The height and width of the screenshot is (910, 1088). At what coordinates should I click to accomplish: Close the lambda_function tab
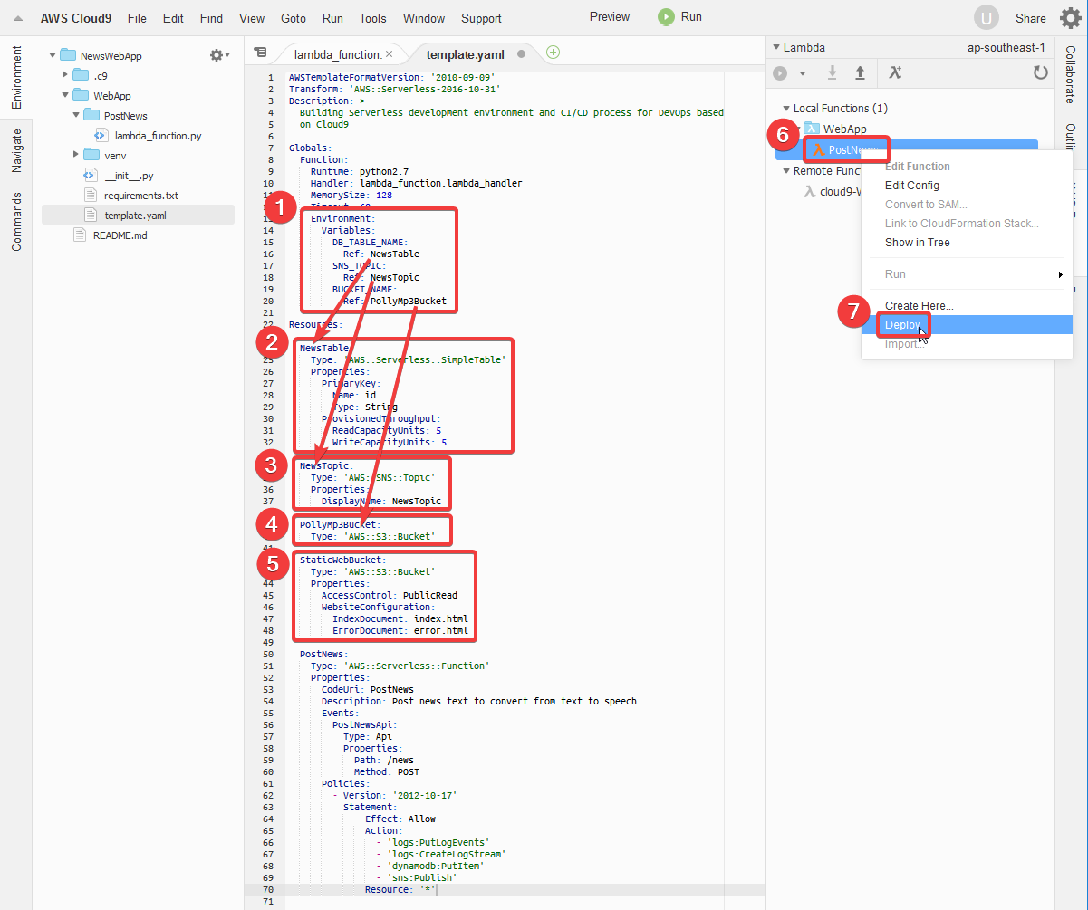tap(389, 54)
